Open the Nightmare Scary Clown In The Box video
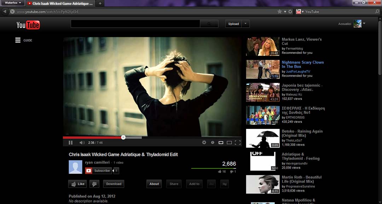The image size is (382, 204). click(303, 64)
